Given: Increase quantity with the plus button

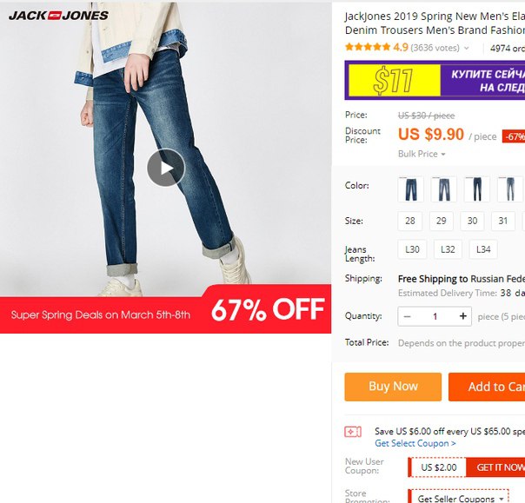Looking at the screenshot, I should tap(462, 316).
